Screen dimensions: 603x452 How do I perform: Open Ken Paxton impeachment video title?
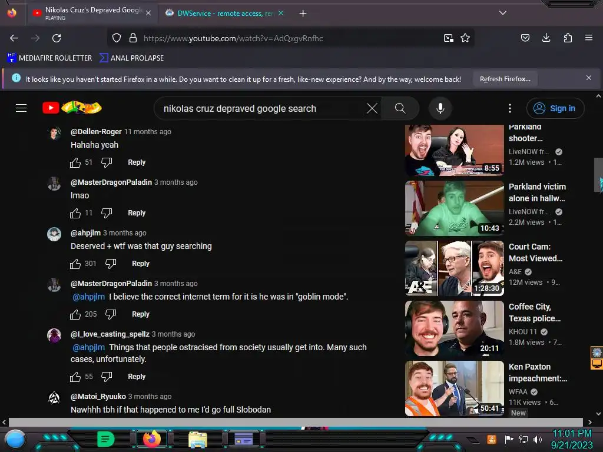[x=538, y=373]
